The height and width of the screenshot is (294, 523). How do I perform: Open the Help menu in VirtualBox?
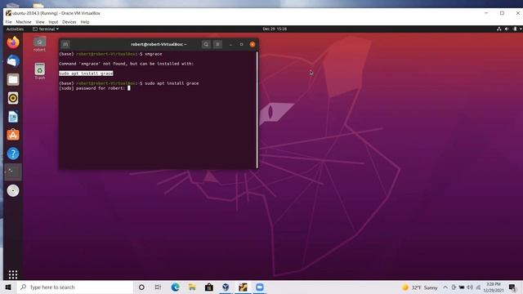85,22
